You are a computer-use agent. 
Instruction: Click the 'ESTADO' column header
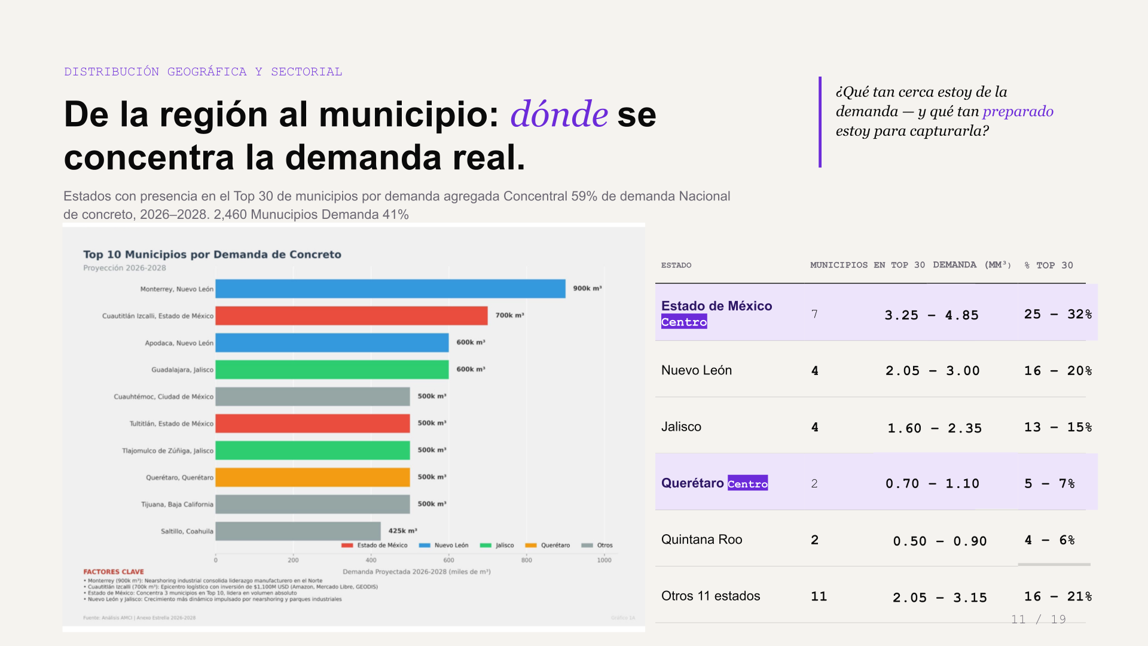676,265
